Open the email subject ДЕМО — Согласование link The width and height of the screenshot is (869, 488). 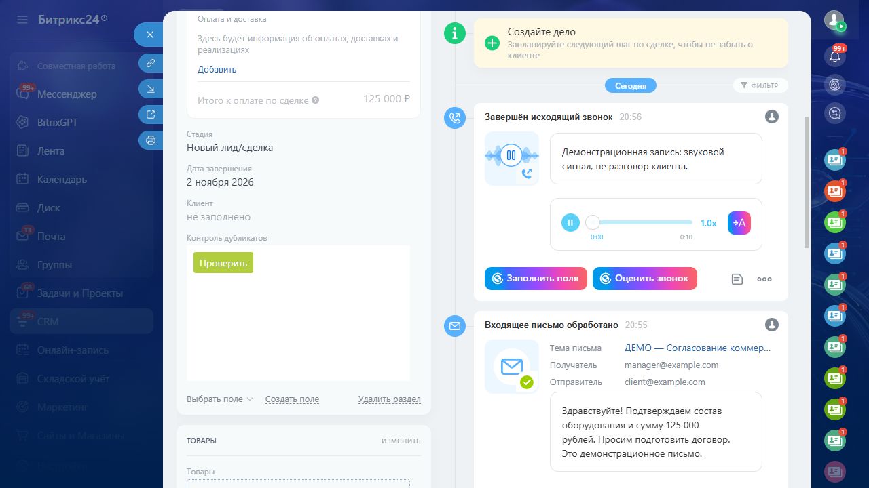(x=698, y=348)
